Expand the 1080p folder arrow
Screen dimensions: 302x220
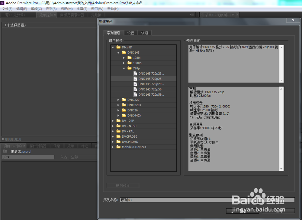point(124,63)
